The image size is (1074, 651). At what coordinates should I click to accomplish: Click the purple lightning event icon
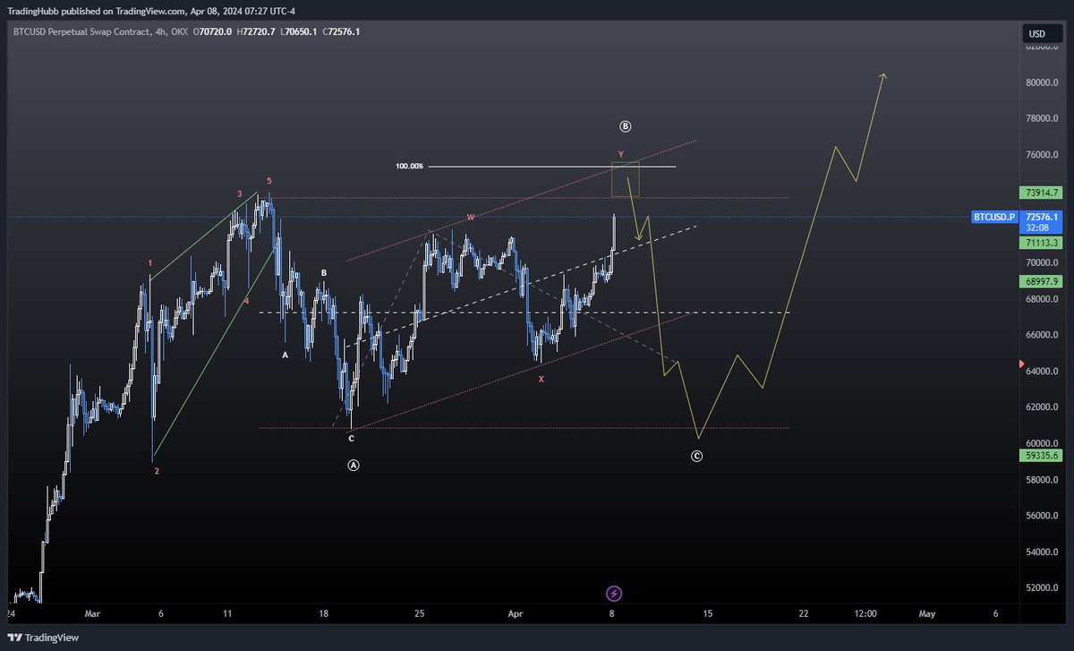click(614, 593)
